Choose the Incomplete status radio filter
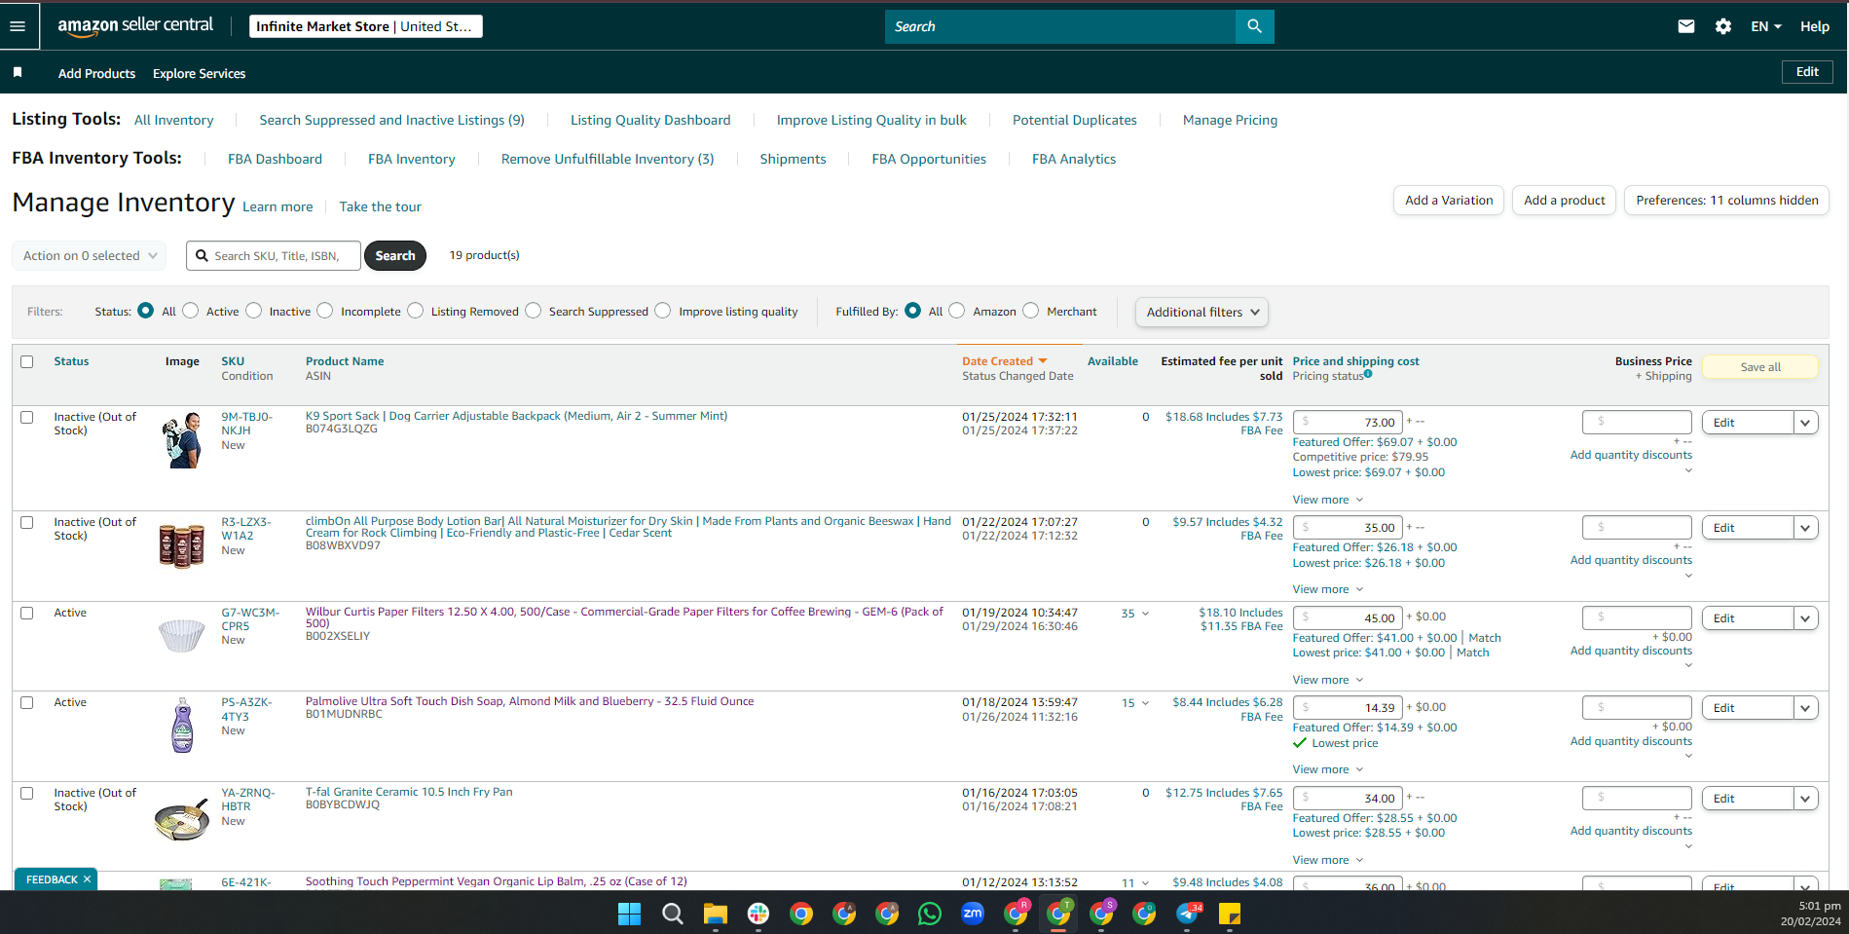Screen dimensions: 1849x934 (x=325, y=311)
